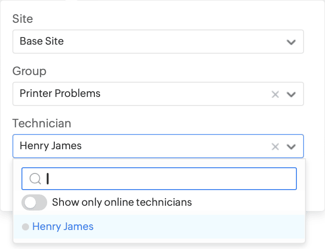Click the highlighted row right of Henry James
325x249 pixels.
tap(200, 227)
